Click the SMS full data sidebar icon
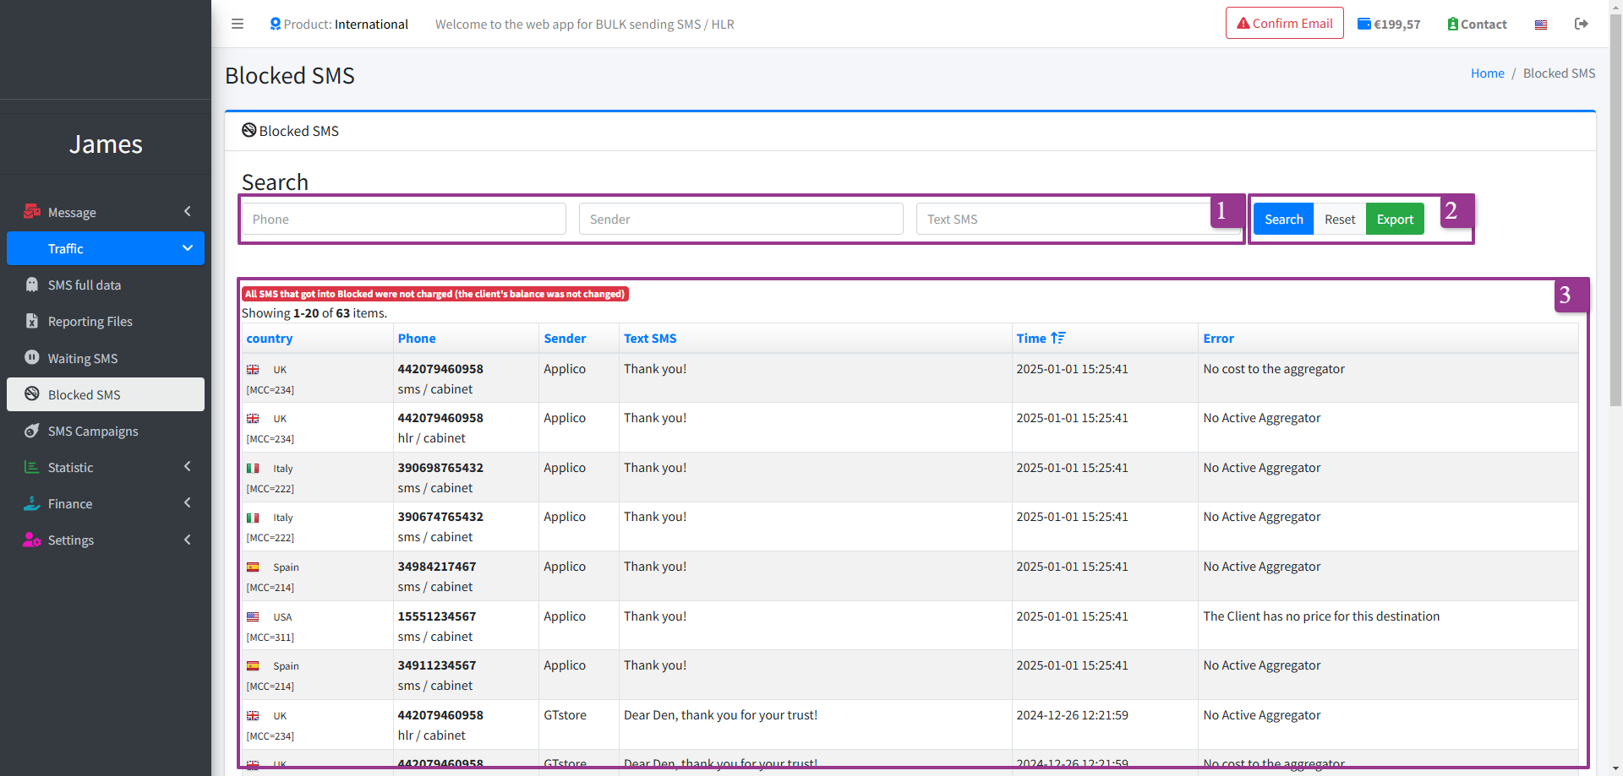The width and height of the screenshot is (1623, 776). pos(32,285)
